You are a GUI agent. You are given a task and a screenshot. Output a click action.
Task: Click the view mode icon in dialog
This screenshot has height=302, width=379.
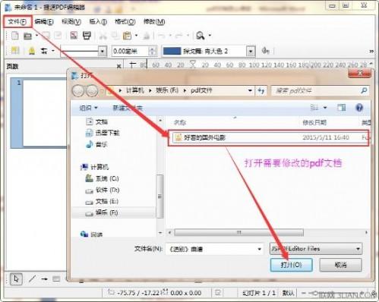314,108
